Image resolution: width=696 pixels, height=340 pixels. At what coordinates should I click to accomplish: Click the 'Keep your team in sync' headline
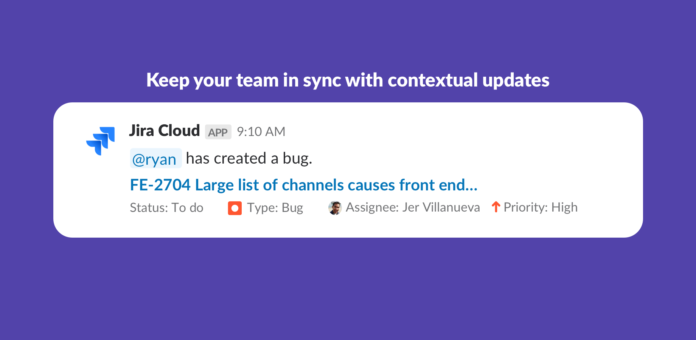tap(348, 80)
